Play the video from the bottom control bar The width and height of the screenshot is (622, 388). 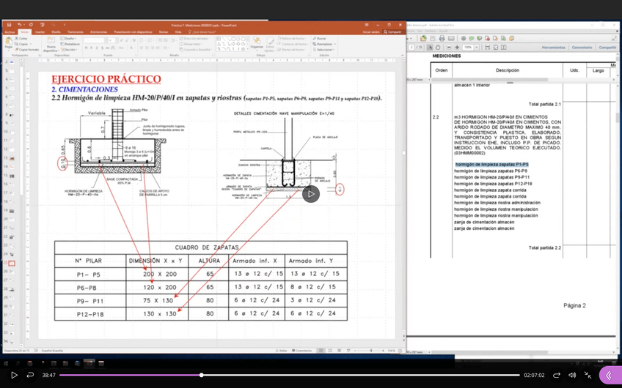[14, 375]
